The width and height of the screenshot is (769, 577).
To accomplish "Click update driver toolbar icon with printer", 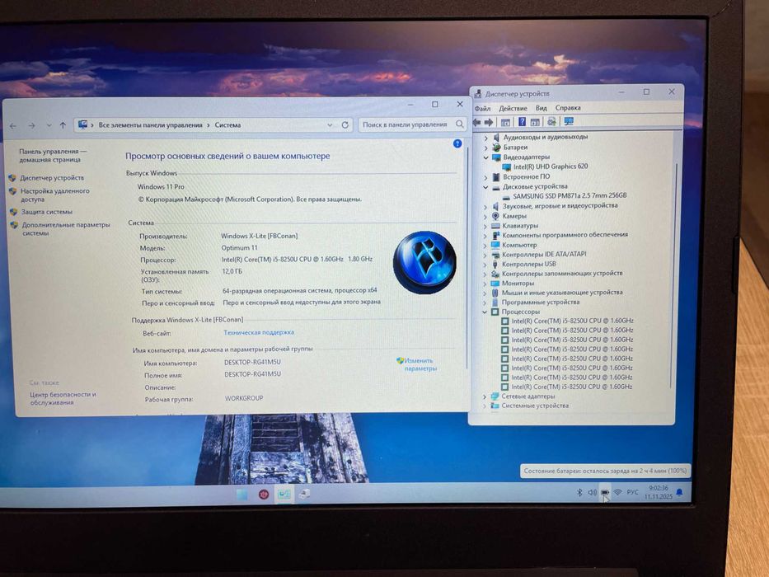I will click(551, 122).
